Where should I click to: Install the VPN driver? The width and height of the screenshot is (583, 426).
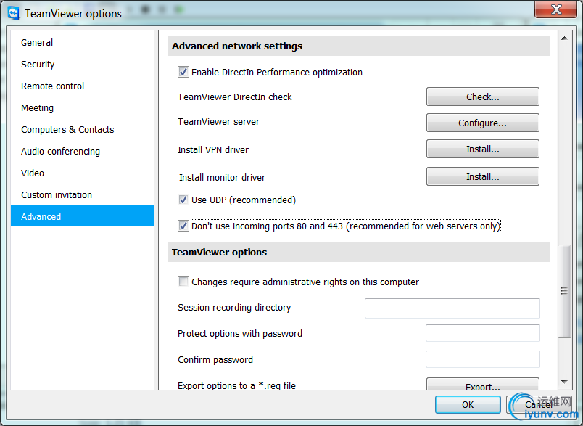click(x=482, y=149)
